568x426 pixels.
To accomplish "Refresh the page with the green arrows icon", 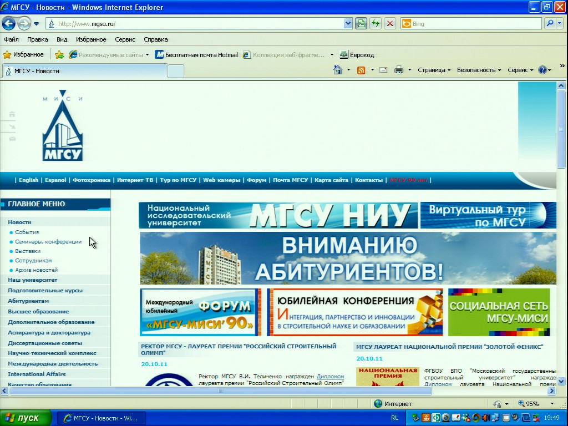I will (376, 24).
